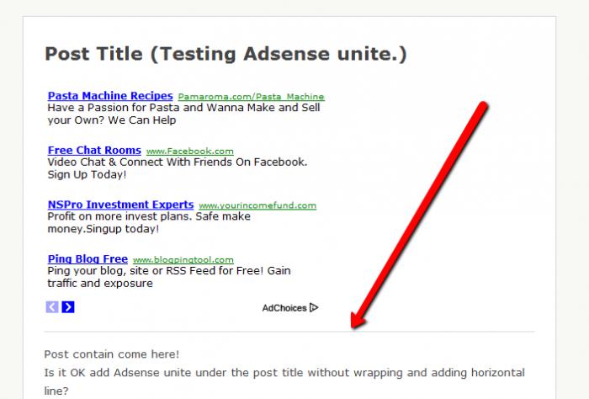The width and height of the screenshot is (589, 399).
Task: Click the Video Chat & Connect description
Action: [178, 168]
